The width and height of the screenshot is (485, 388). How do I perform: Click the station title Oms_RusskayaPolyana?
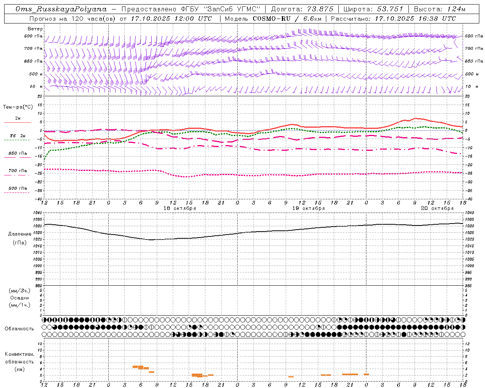point(61,9)
